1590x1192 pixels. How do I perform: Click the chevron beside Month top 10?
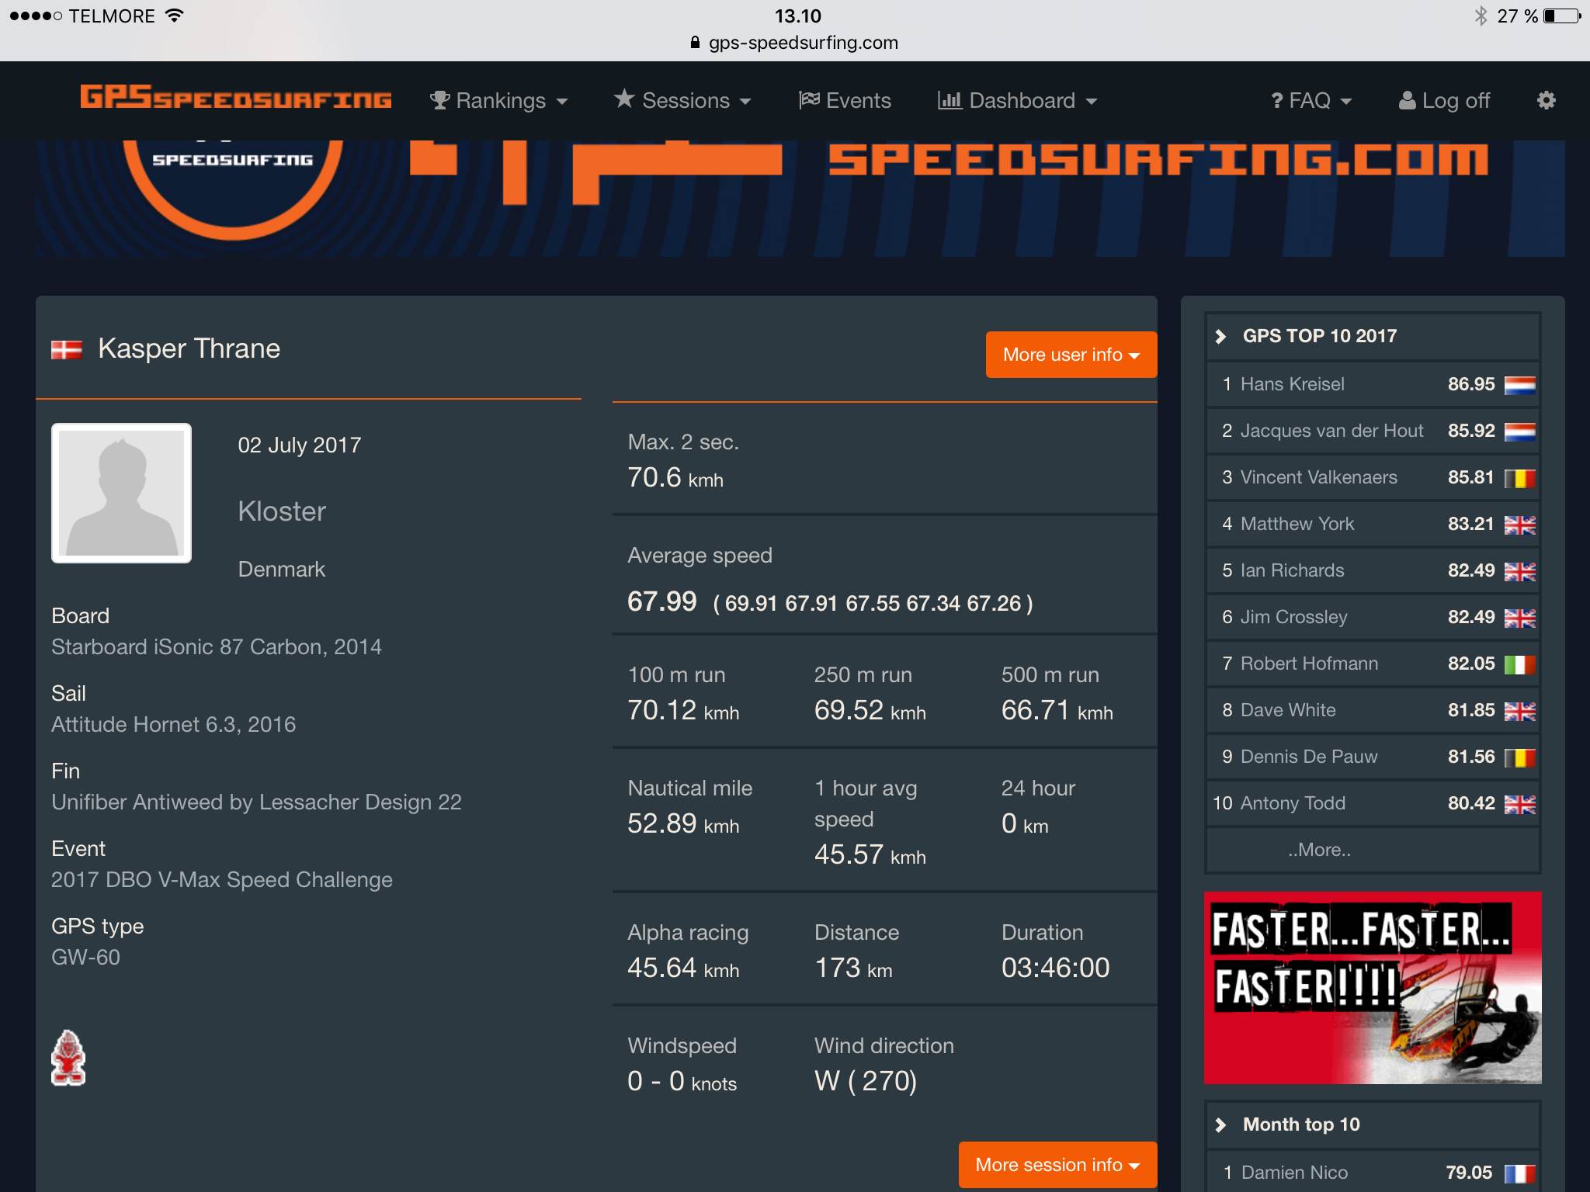pos(1220,1124)
